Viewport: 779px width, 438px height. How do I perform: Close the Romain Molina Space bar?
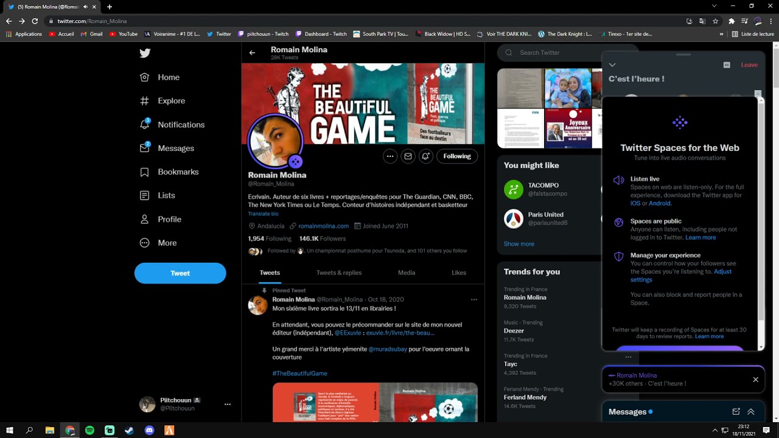coord(755,380)
